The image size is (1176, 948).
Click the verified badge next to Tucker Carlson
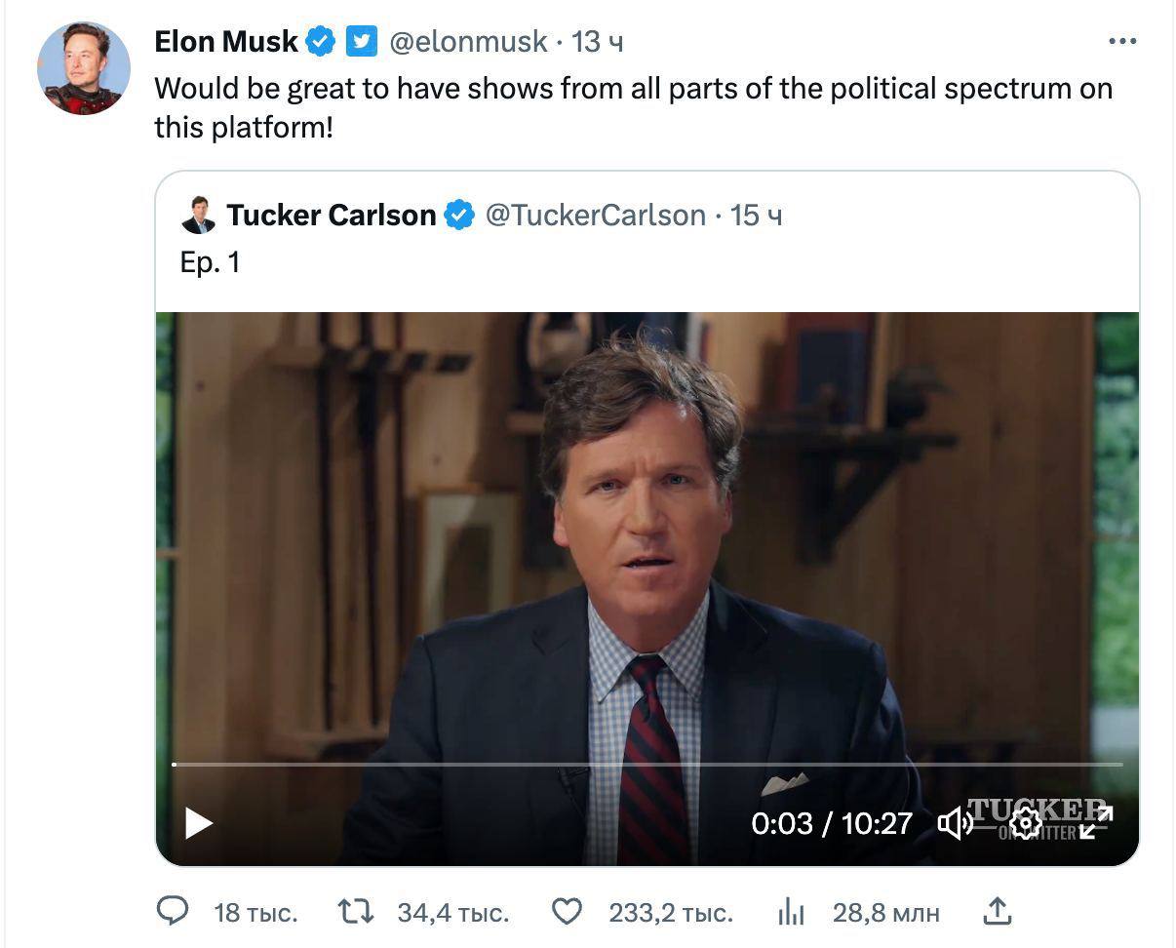tap(460, 215)
